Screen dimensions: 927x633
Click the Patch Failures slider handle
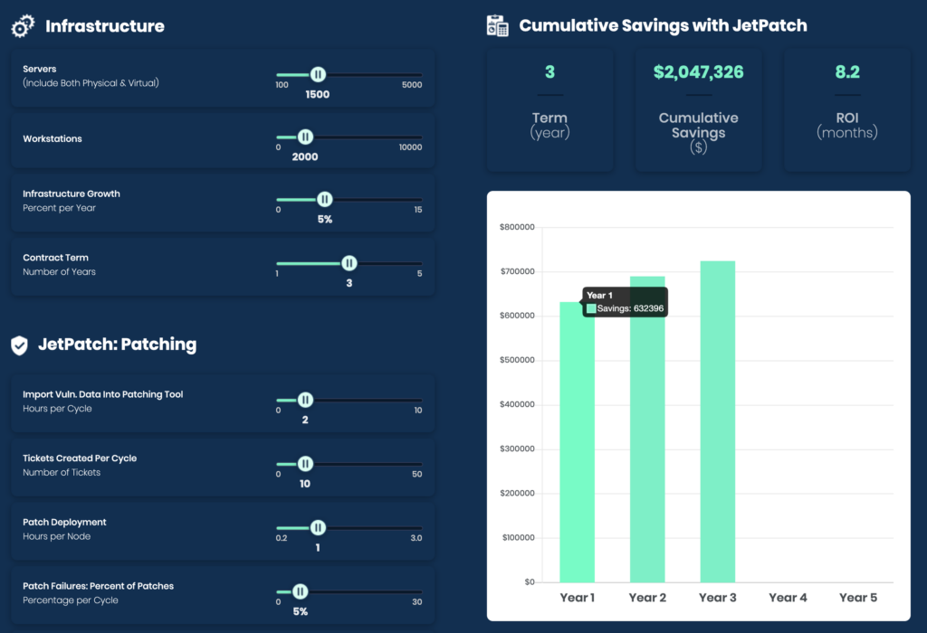pyautogui.click(x=301, y=591)
